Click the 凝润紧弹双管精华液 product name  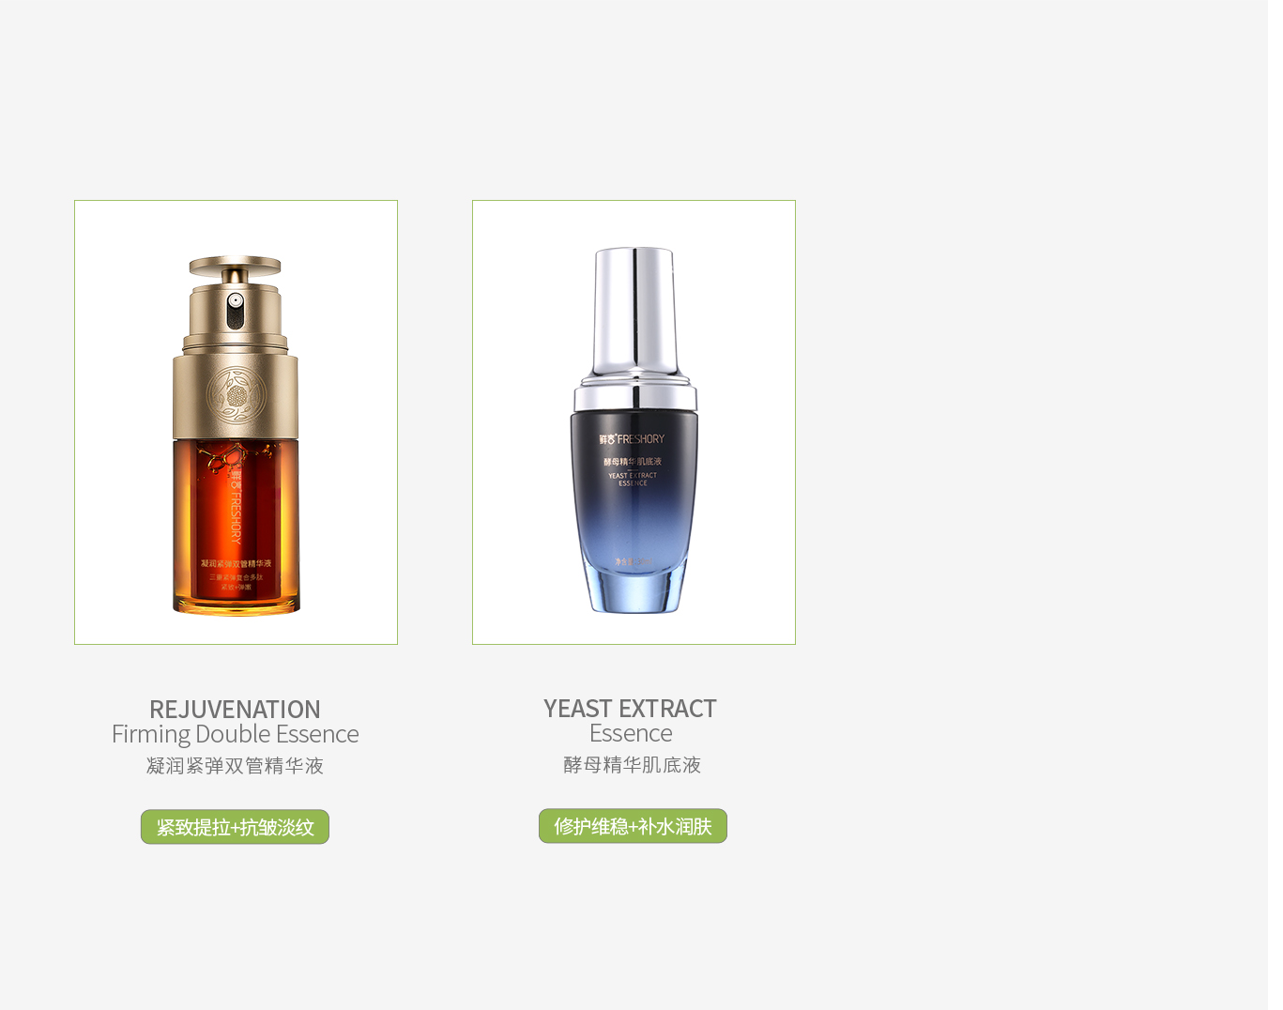235,766
